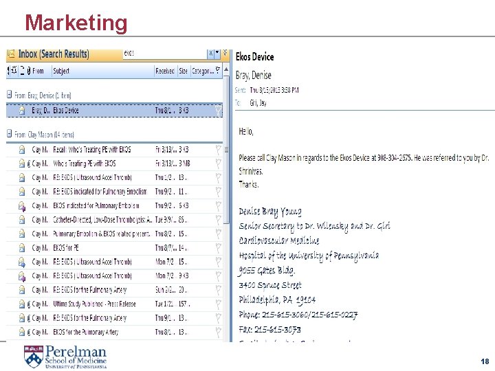Click envelope icon of 'EKOS for PE' message
This screenshot has width=495, height=371.
(22, 248)
